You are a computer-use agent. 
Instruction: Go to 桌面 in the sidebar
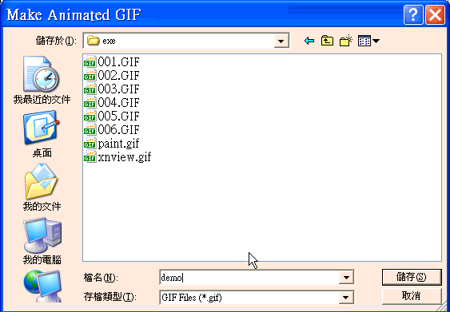[42, 134]
